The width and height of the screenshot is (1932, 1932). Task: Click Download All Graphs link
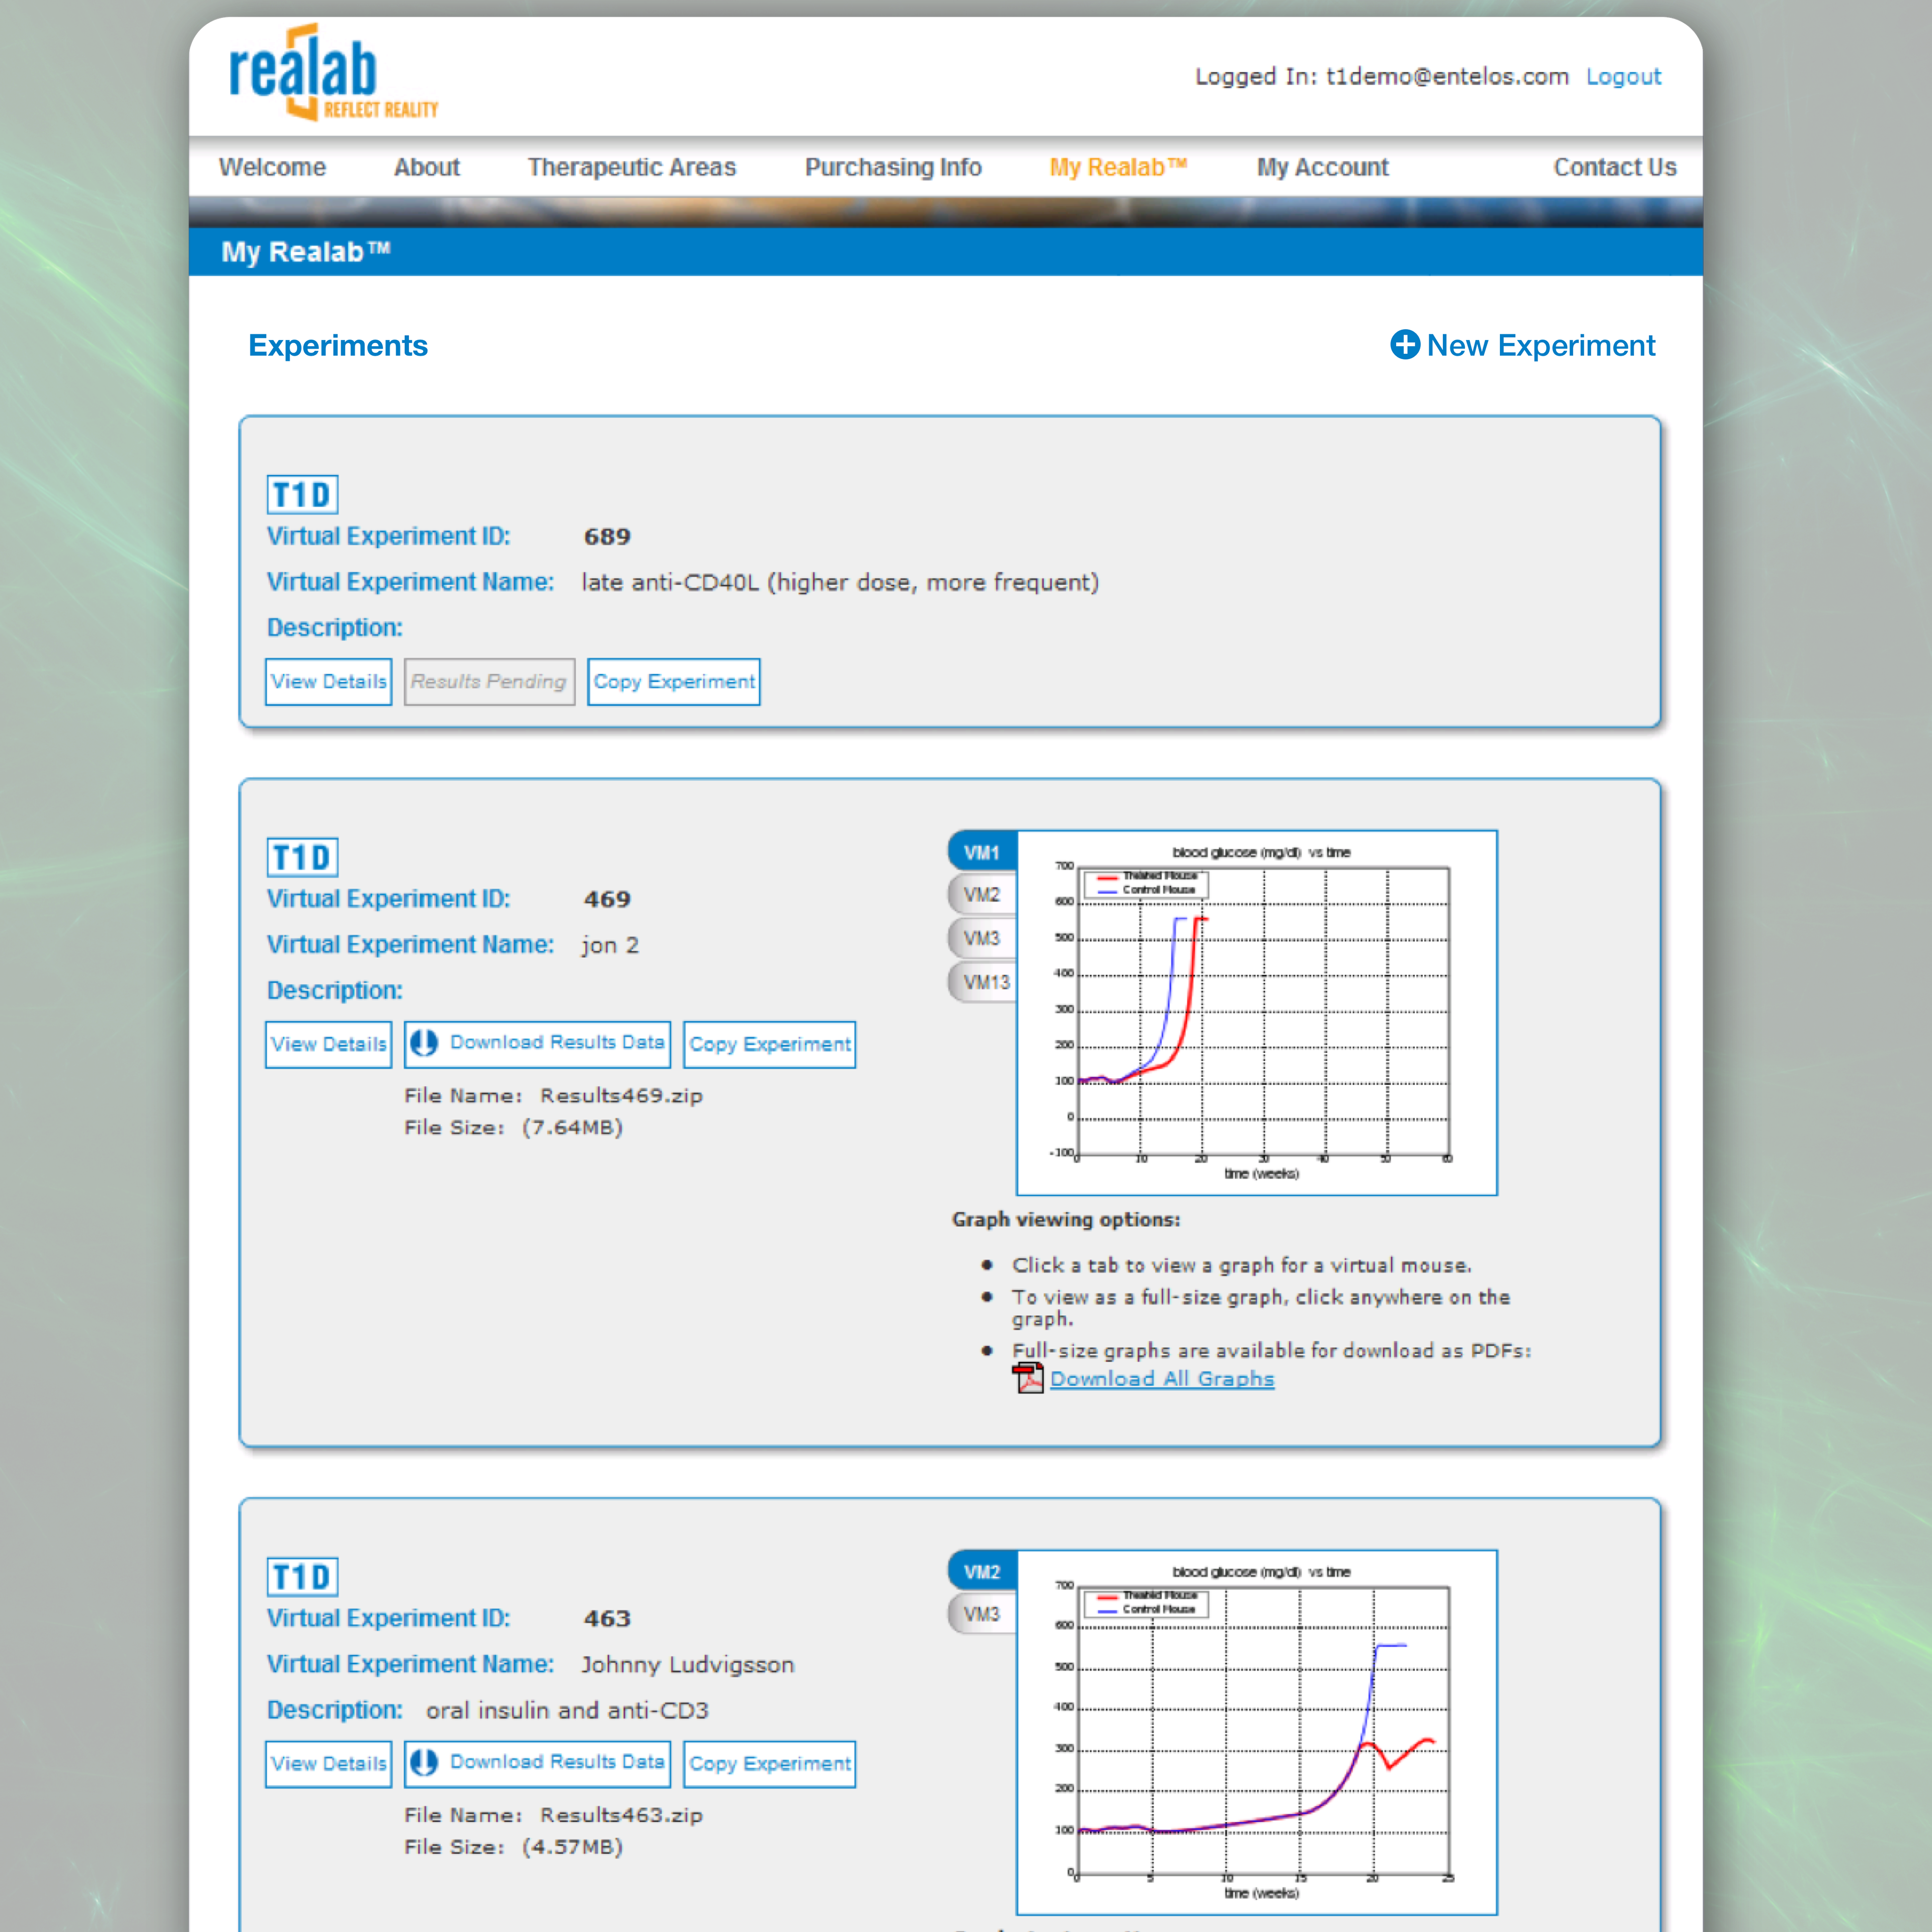click(x=1162, y=1379)
